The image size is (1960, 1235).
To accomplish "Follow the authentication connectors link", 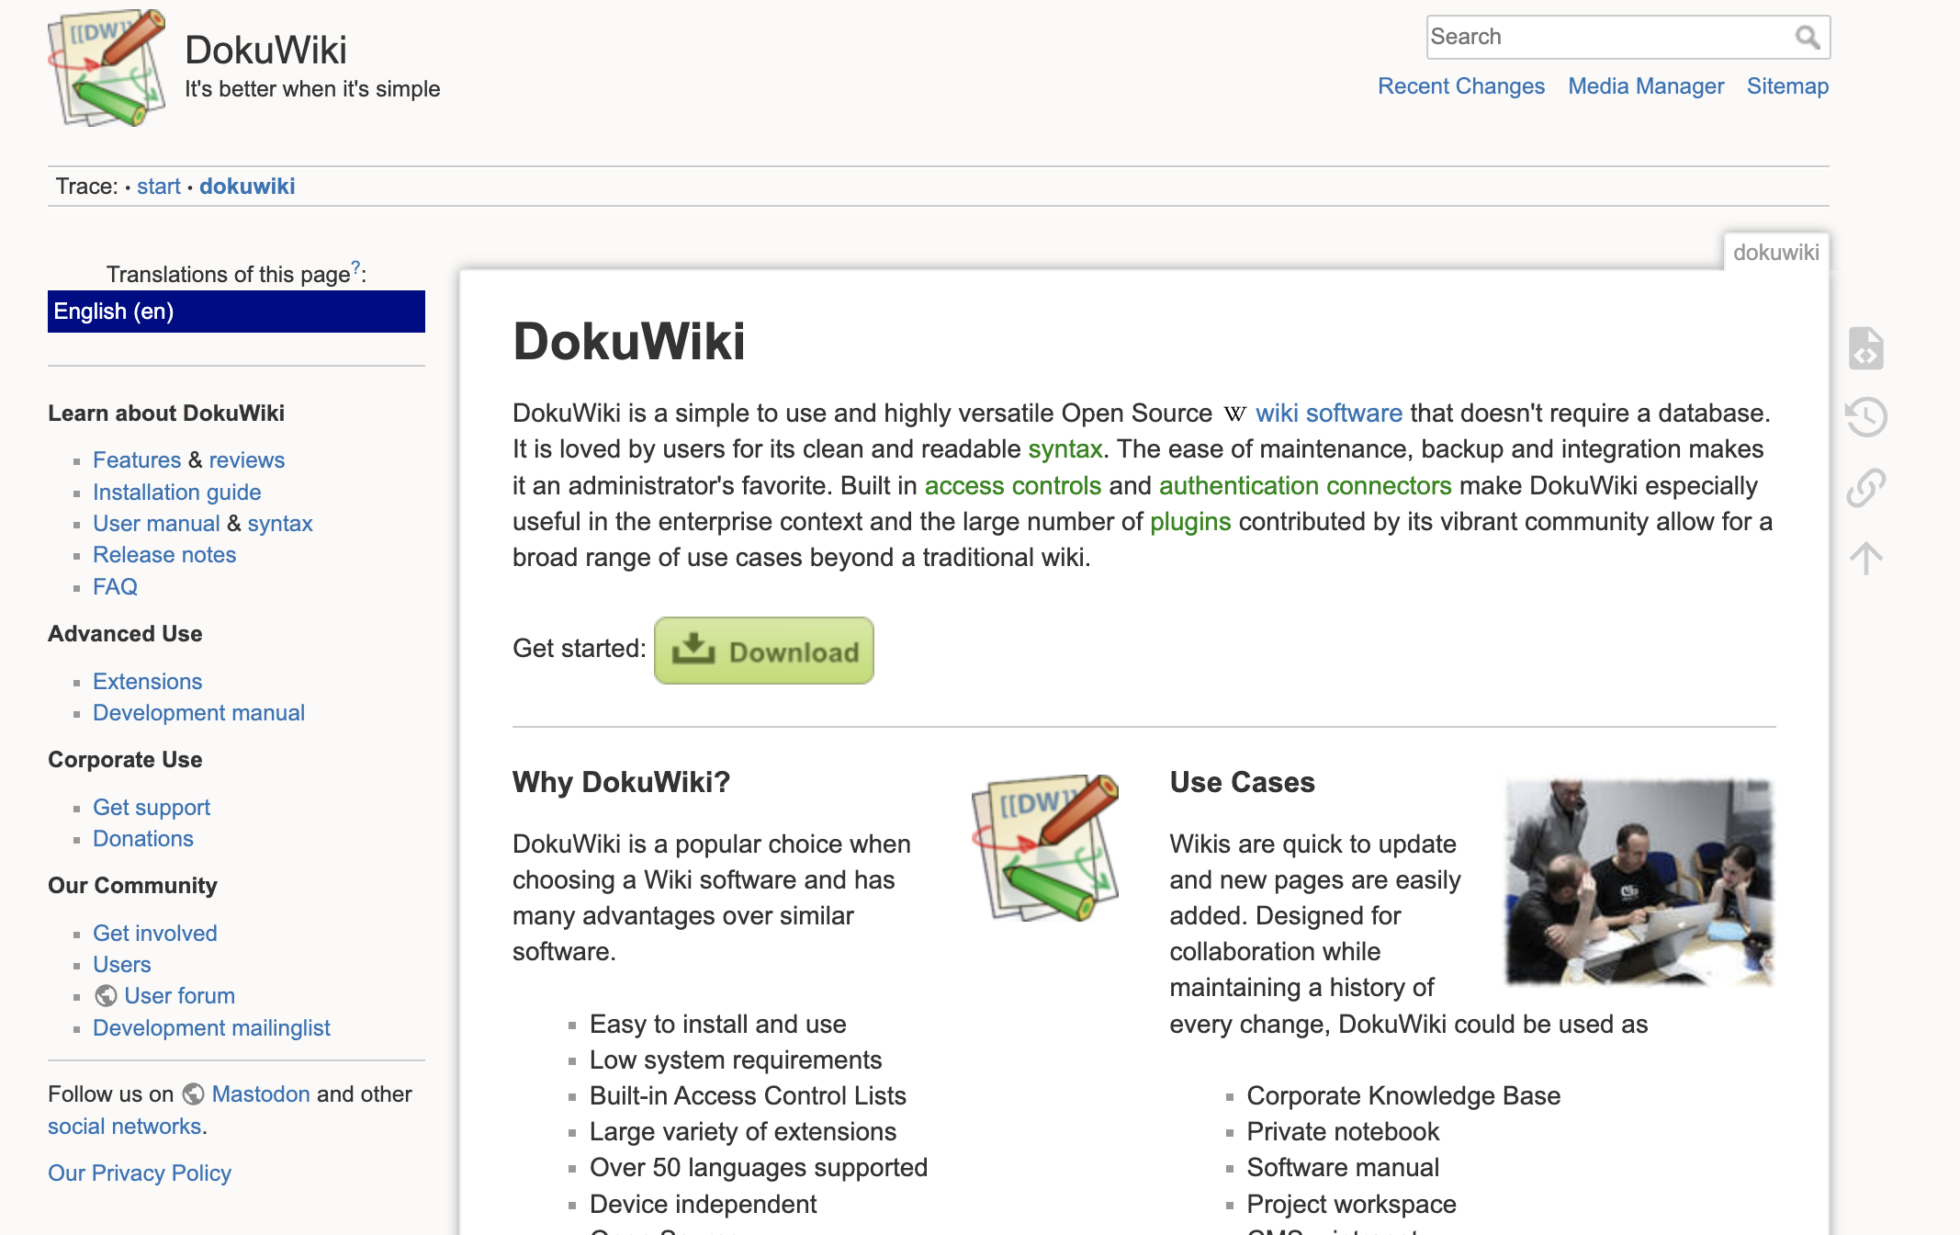I will coord(1305,486).
